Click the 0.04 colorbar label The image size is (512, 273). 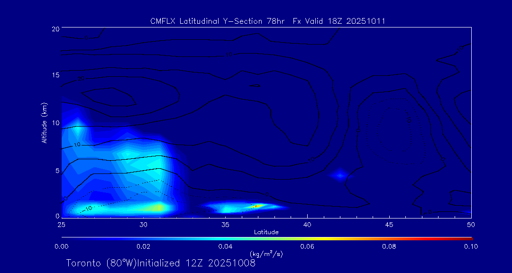click(x=225, y=246)
